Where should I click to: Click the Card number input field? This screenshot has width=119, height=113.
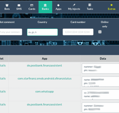pyautogui.click(x=78, y=32)
